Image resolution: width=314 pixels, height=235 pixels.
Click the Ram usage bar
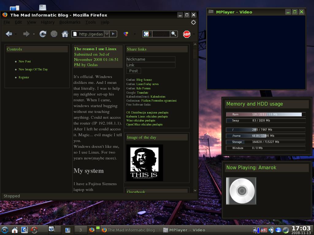[x=266, y=114]
